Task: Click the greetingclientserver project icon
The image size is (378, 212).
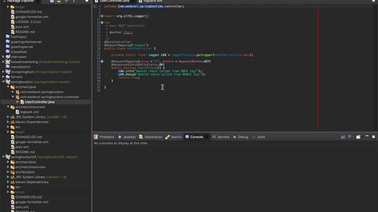Action: (8, 42)
